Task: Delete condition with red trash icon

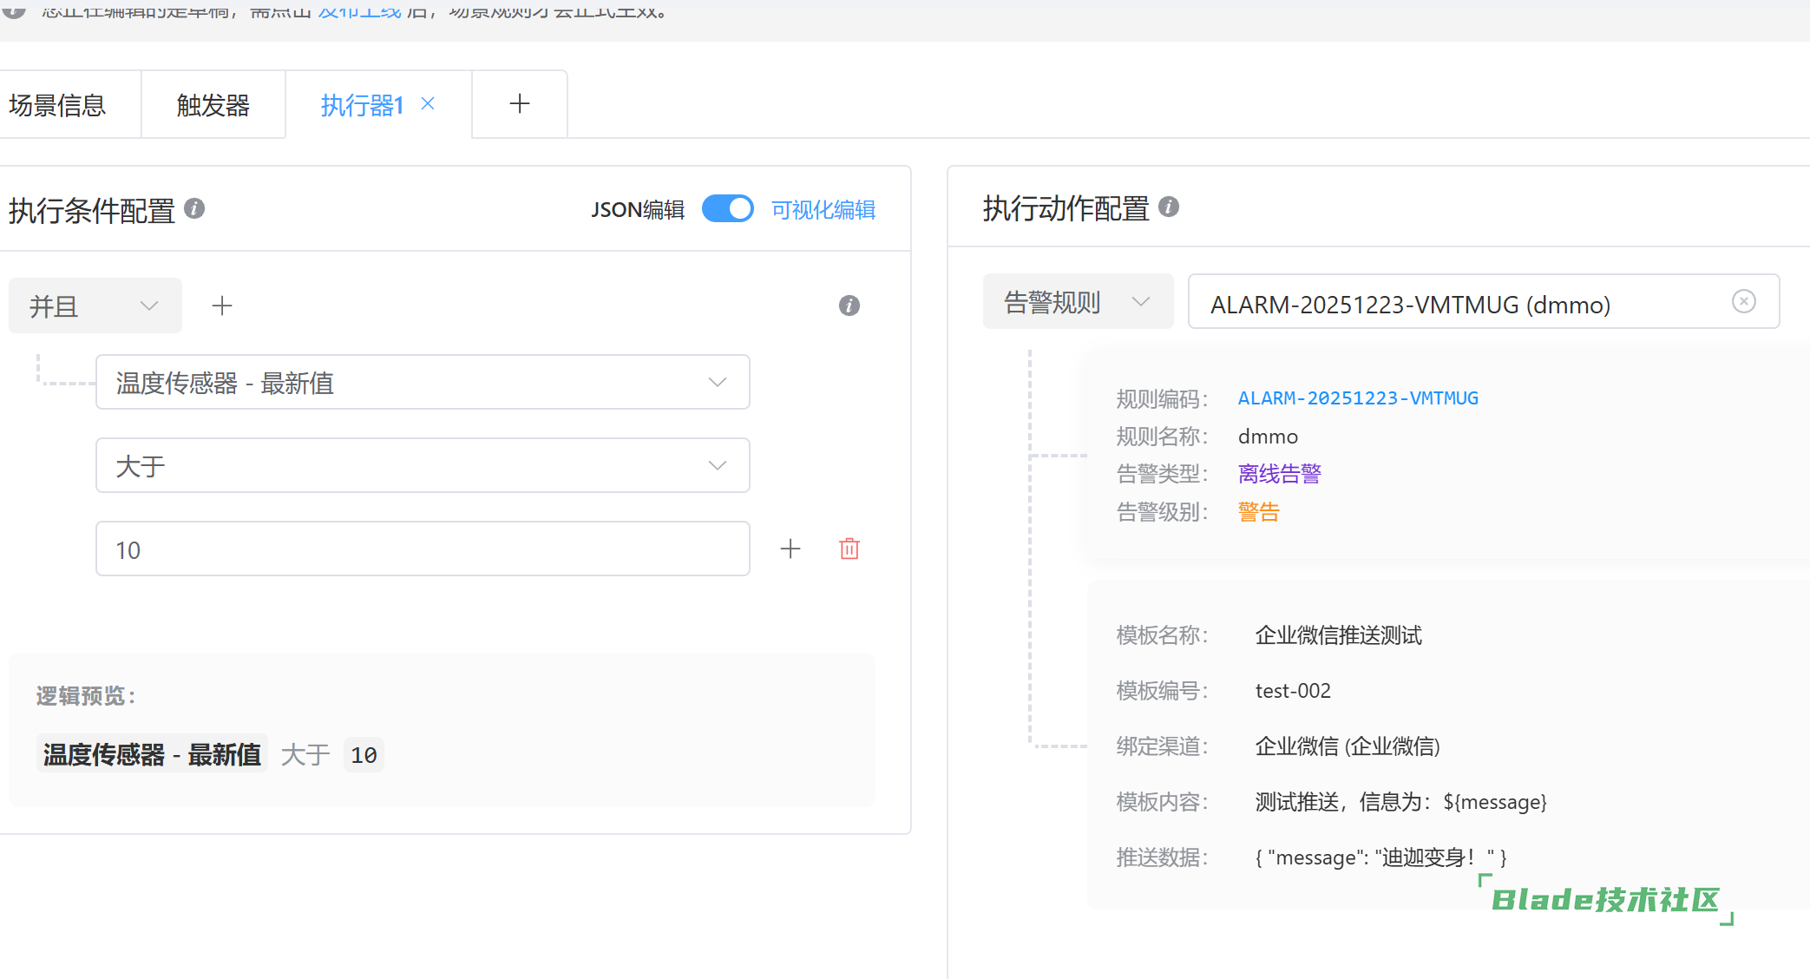Action: 849,549
